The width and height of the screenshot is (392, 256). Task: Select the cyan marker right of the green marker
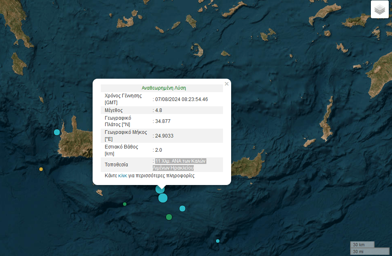pos(182,209)
